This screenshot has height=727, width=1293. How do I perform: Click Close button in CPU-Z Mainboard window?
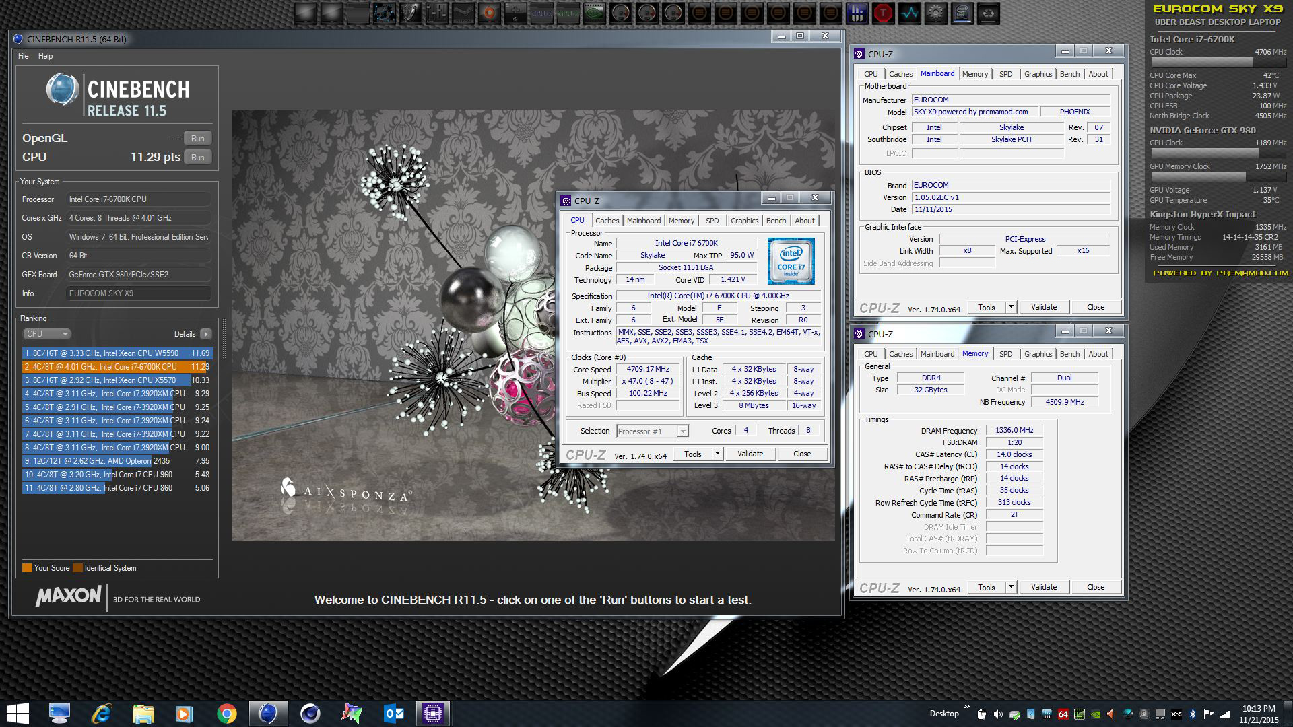[1096, 307]
